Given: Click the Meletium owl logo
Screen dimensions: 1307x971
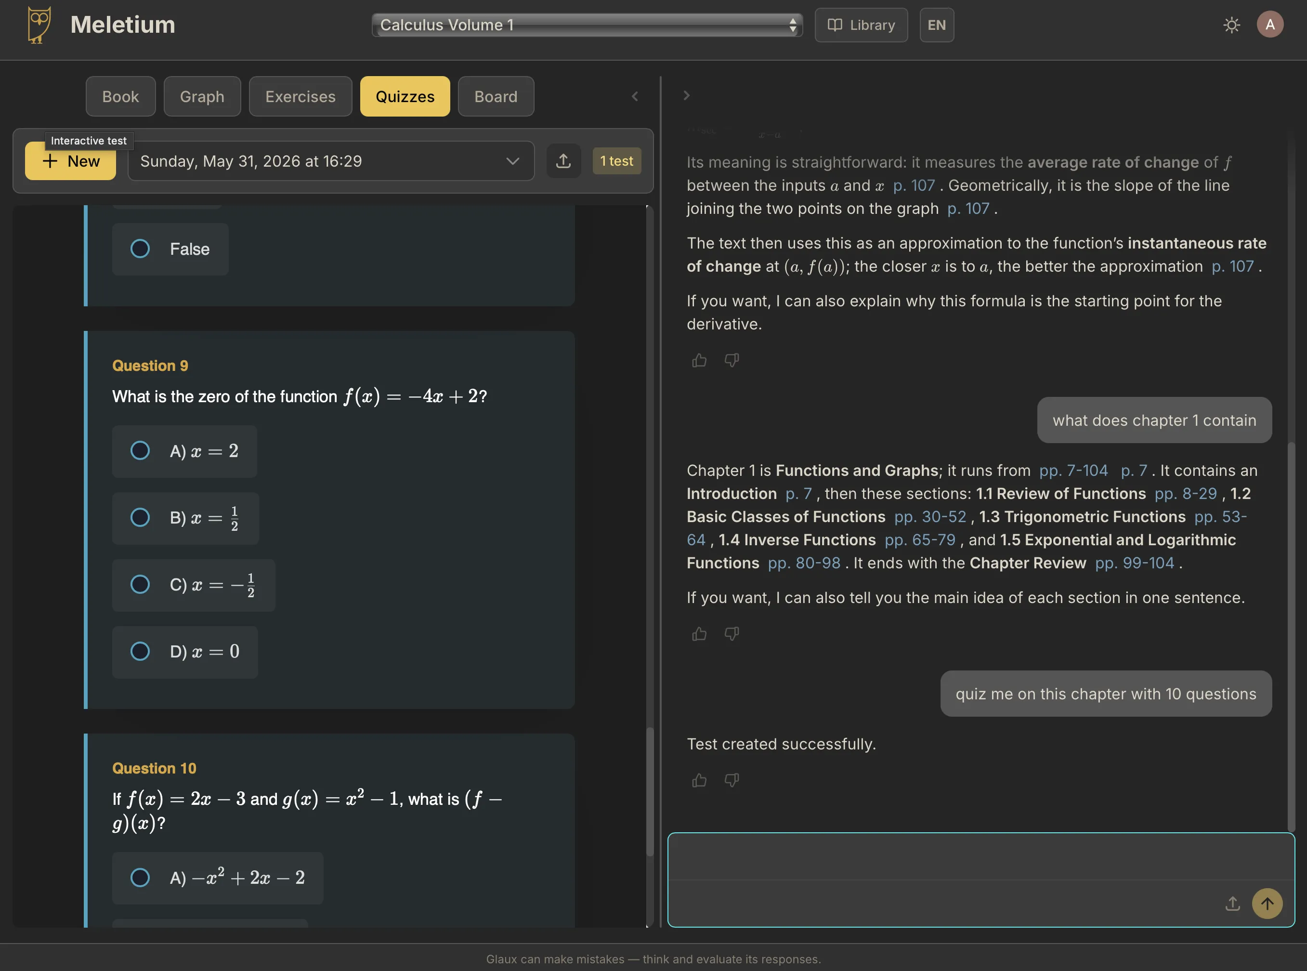Looking at the screenshot, I should (39, 25).
